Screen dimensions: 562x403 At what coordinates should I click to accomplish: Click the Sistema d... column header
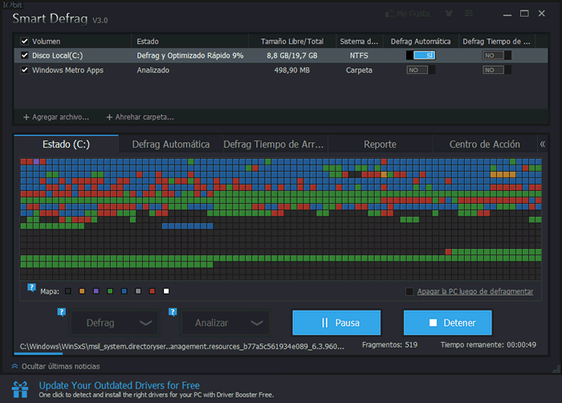click(x=359, y=41)
